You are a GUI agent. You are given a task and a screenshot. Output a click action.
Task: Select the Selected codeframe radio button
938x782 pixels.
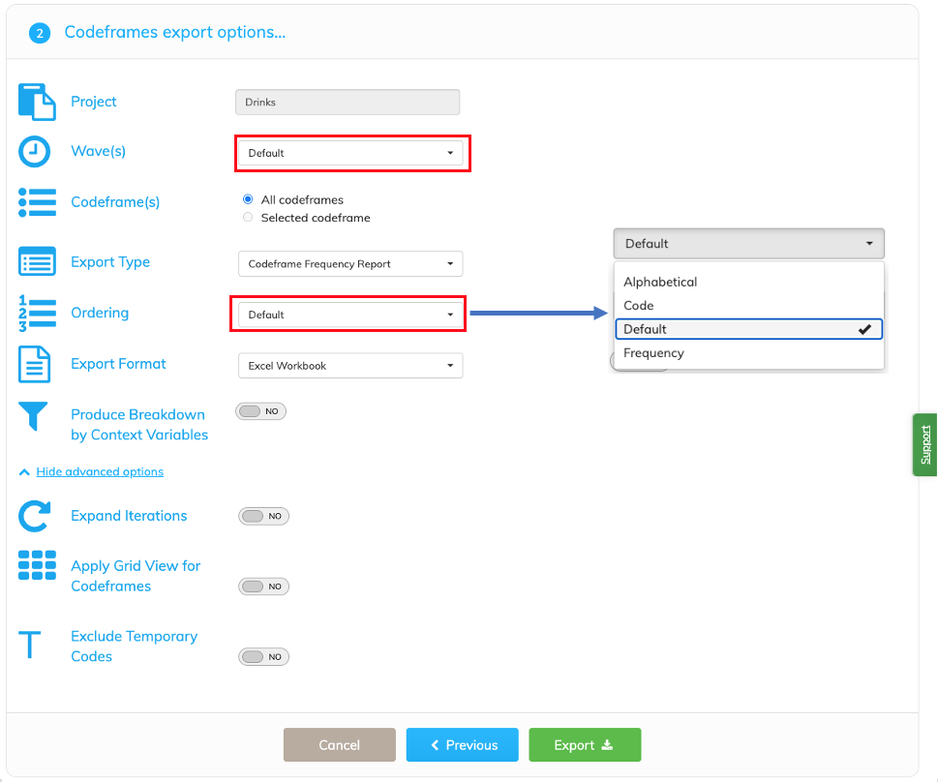click(248, 217)
